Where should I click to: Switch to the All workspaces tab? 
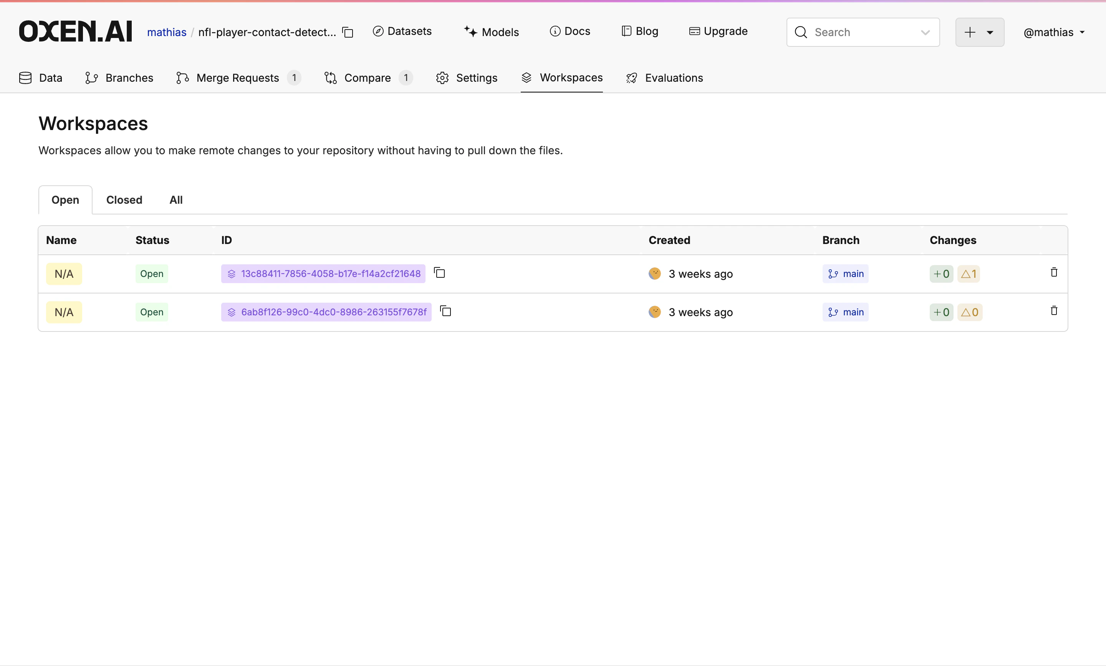(x=176, y=200)
